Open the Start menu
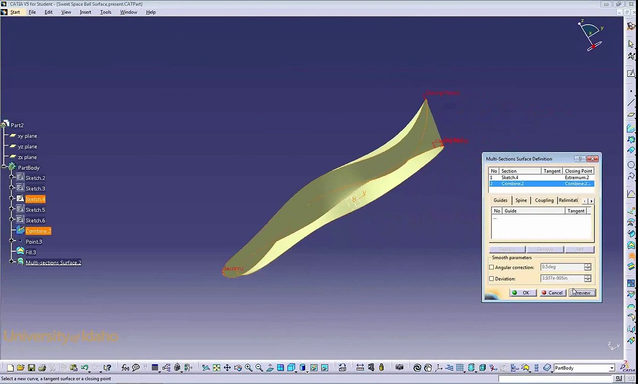This screenshot has width=638, height=384. tap(15, 12)
